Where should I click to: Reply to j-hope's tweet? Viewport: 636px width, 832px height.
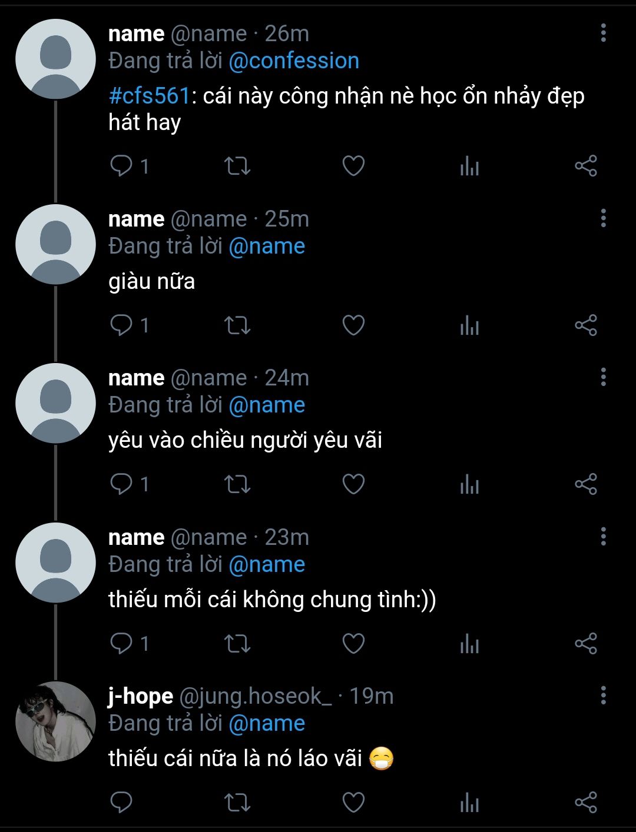point(121,803)
